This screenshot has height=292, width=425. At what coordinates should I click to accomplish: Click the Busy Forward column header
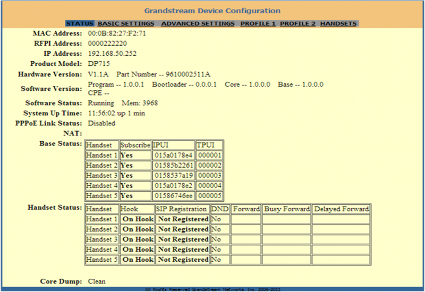(286, 209)
